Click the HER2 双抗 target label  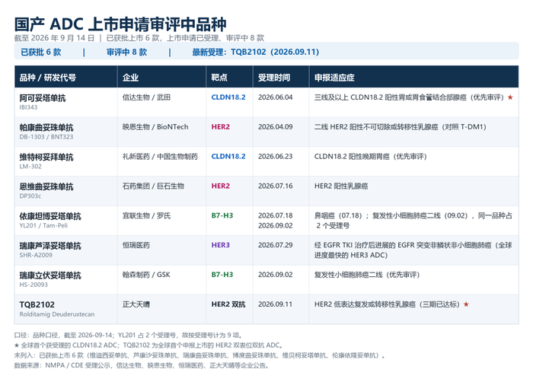[x=228, y=304]
